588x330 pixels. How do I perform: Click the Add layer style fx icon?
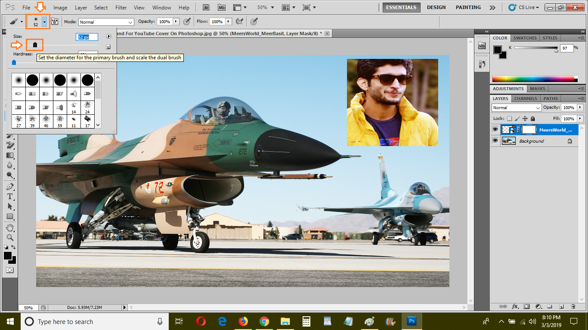pos(515,306)
